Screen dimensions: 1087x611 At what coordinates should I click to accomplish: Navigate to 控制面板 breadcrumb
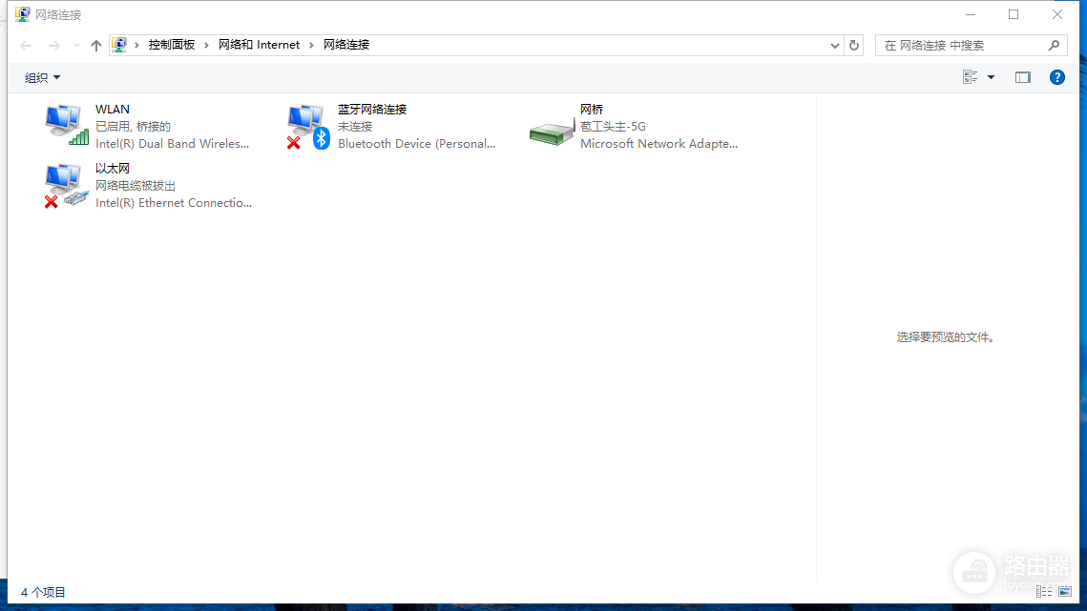tap(171, 45)
